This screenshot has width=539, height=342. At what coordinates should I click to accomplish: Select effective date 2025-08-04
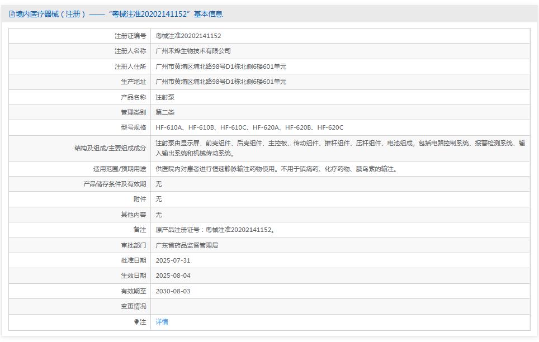[173, 275]
